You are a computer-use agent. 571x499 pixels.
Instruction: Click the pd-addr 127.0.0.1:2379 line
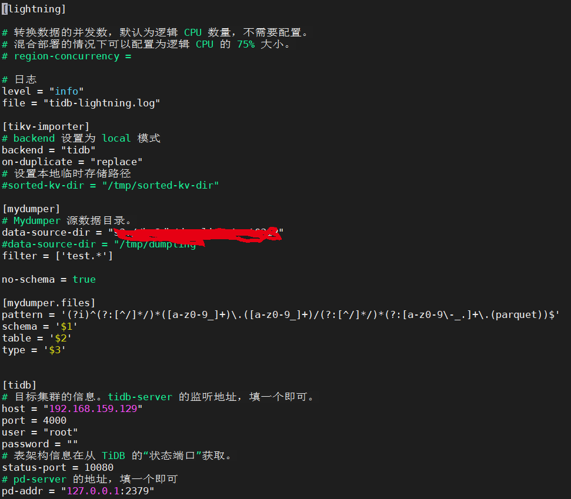pos(78,491)
